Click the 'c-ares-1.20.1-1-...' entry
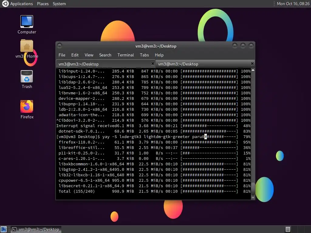 [81, 158]
